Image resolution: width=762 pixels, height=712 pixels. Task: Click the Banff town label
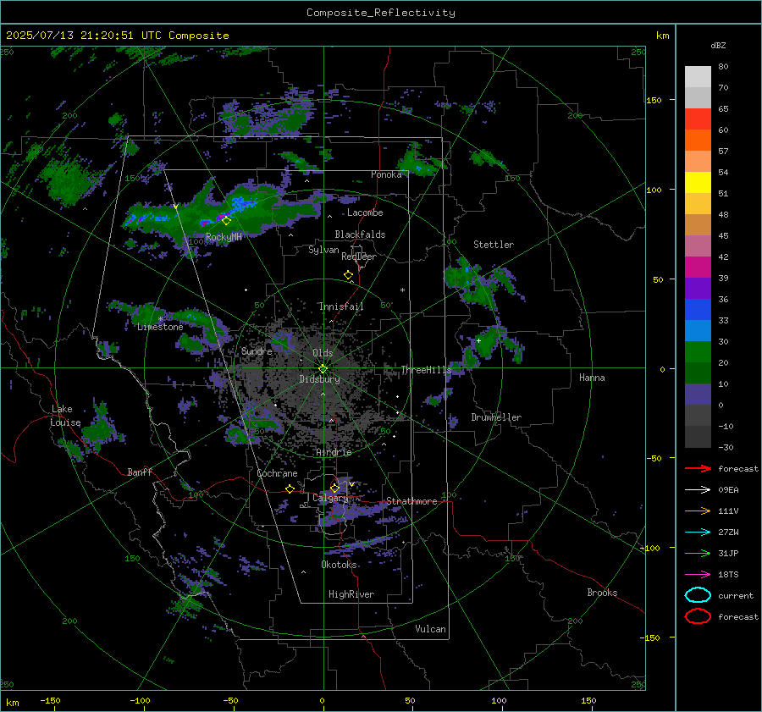point(140,472)
